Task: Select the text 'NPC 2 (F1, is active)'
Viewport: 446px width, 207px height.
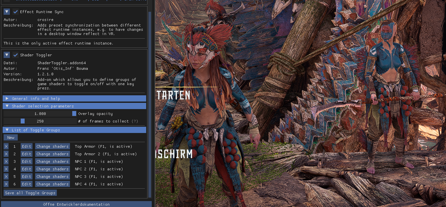Action: coord(99,169)
